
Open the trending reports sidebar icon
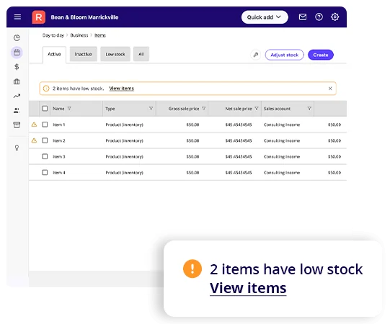coord(17,96)
